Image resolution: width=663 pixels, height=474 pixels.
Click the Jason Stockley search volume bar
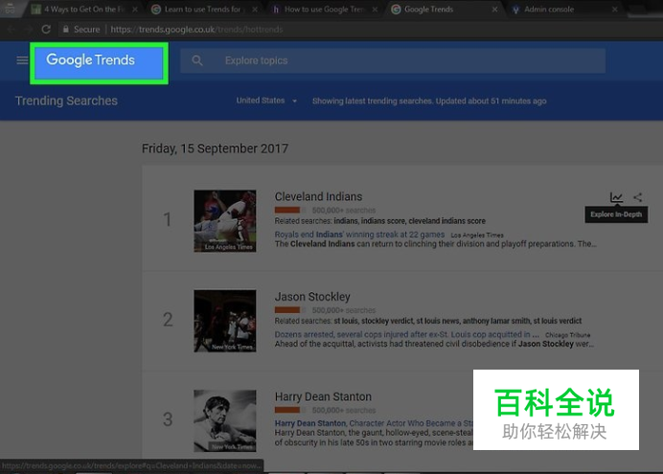290,309
